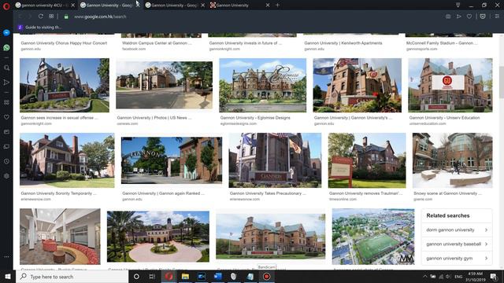Open Gannon Takes Precautionary image

coord(275,160)
